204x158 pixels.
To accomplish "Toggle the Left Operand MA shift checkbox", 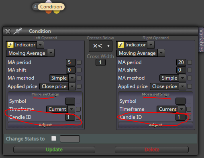I will [x=79, y=70].
